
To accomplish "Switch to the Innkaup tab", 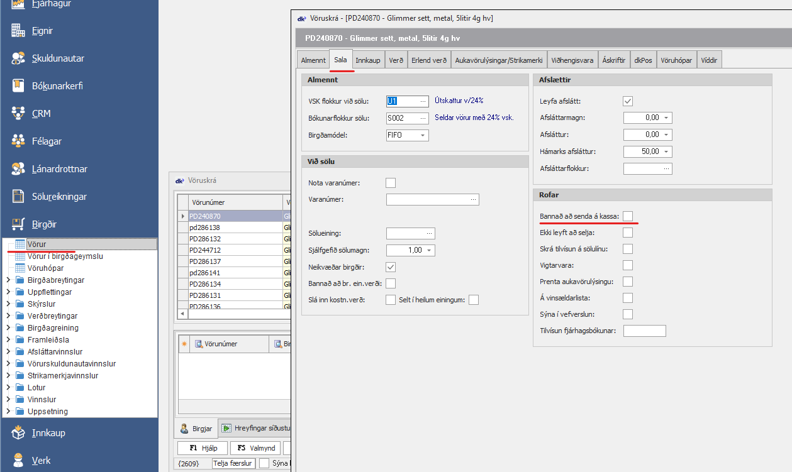I will point(367,60).
